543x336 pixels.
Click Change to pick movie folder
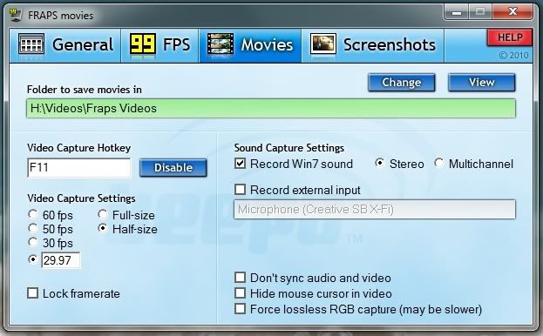click(401, 83)
